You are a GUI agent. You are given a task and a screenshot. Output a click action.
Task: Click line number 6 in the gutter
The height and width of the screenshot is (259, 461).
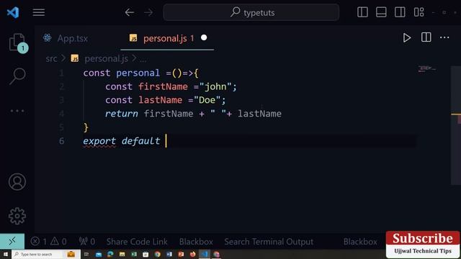tap(61, 141)
